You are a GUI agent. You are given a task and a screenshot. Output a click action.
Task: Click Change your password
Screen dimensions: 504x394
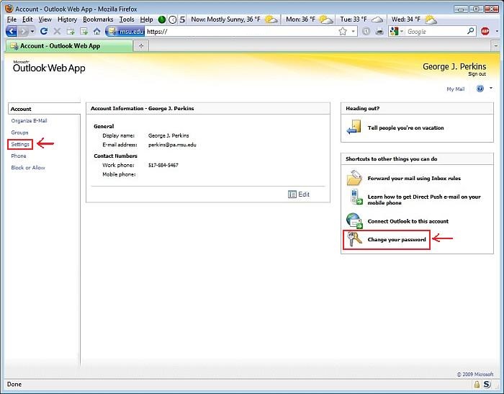pyautogui.click(x=397, y=240)
